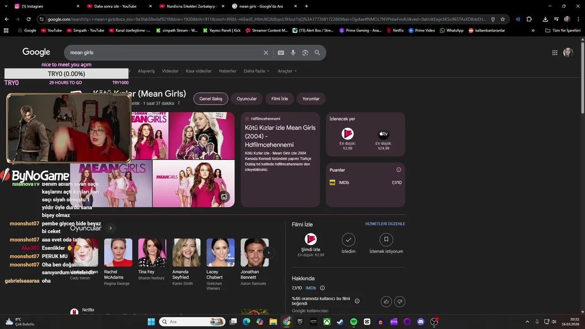Open the browser extensions puzzle icon
This screenshot has width=585, height=329.
pos(529,19)
